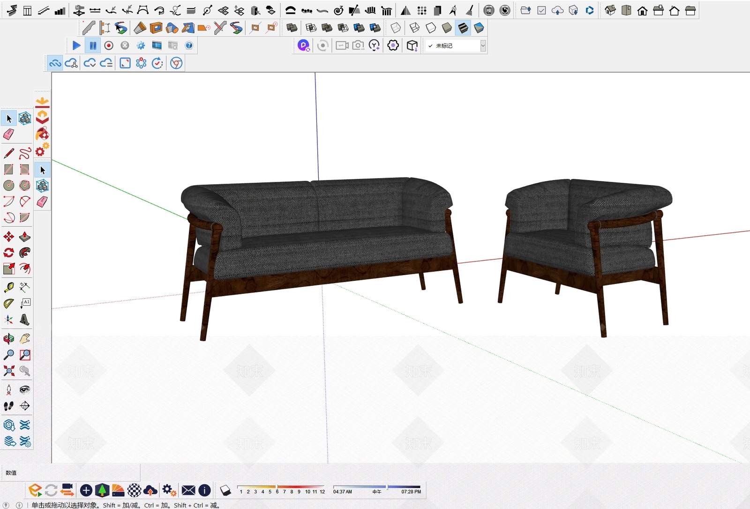Switch to Iso house view
Image resolution: width=750 pixels, height=509 pixels.
pyautogui.click(x=610, y=10)
